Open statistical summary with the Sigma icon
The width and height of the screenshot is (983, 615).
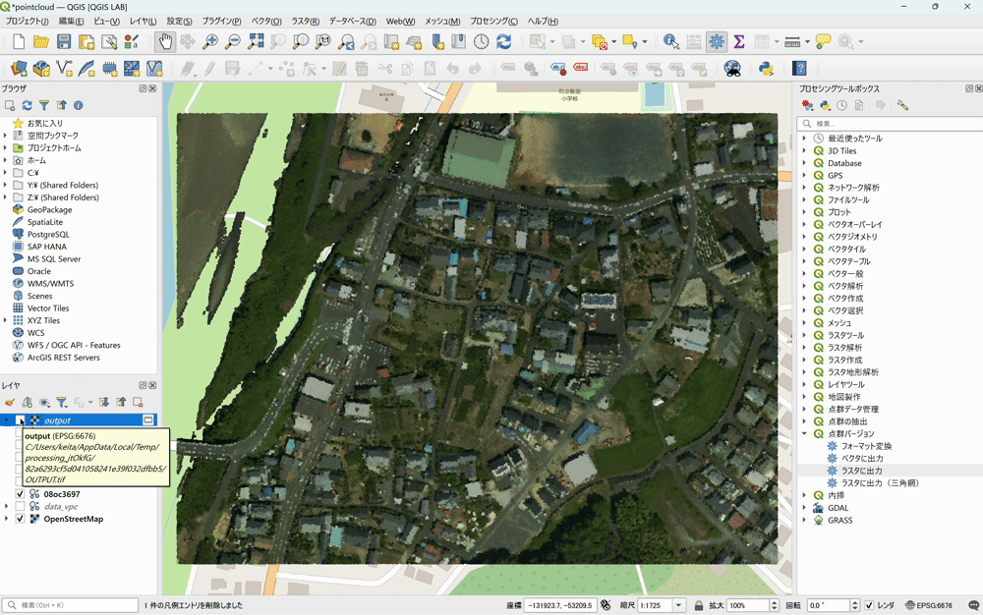(739, 42)
